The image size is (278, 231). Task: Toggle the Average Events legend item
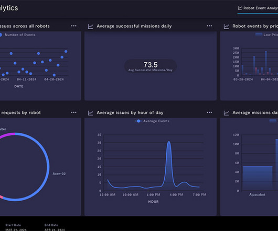[x=152, y=121]
